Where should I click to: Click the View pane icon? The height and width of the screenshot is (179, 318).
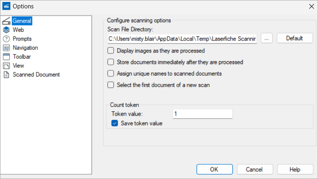(6, 66)
